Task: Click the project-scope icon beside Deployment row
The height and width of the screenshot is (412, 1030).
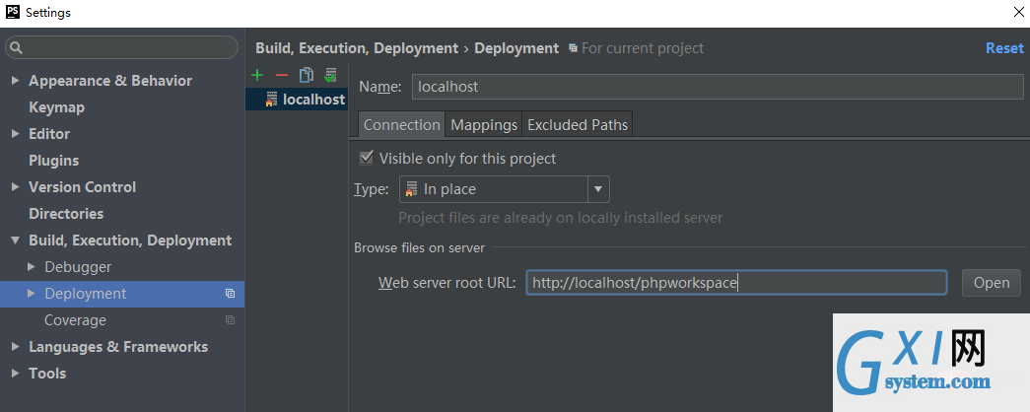Action: coord(230,294)
